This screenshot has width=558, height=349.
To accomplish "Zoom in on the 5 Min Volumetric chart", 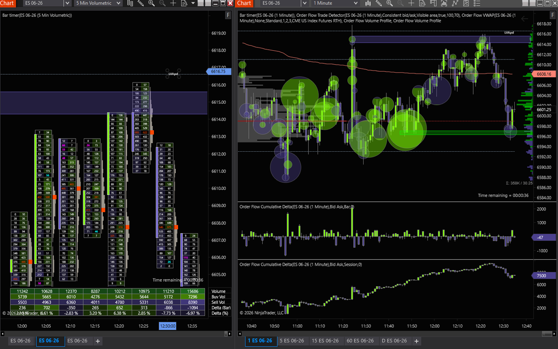I will pyautogui.click(x=151, y=3).
